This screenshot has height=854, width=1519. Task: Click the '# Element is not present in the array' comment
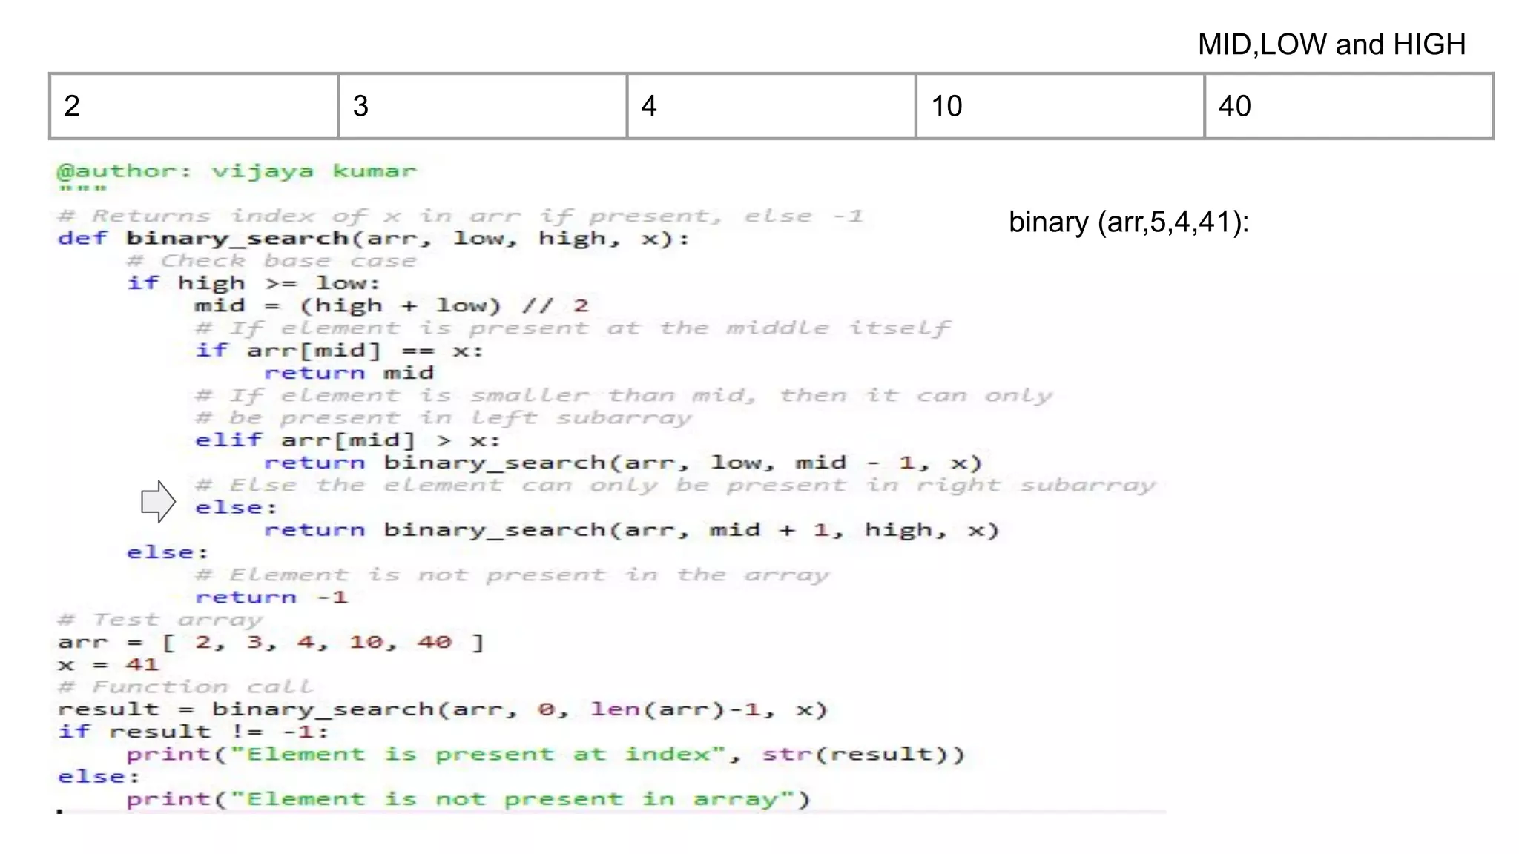pyautogui.click(x=513, y=575)
